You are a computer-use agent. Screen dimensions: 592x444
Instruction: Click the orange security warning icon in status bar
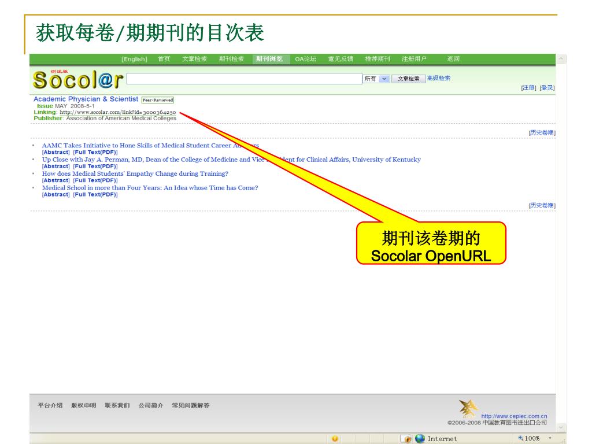point(335,438)
